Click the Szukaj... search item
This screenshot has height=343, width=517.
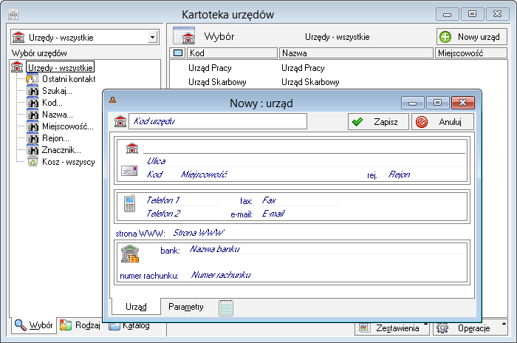(57, 91)
